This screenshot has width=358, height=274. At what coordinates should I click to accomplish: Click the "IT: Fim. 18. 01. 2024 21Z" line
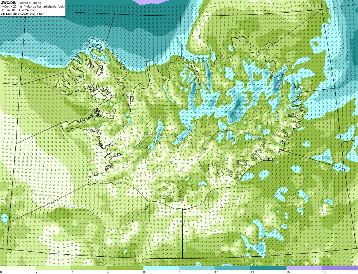pyautogui.click(x=18, y=10)
